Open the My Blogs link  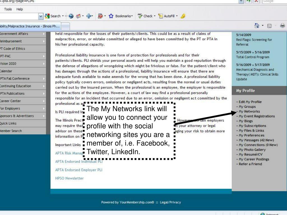pos(246,121)
